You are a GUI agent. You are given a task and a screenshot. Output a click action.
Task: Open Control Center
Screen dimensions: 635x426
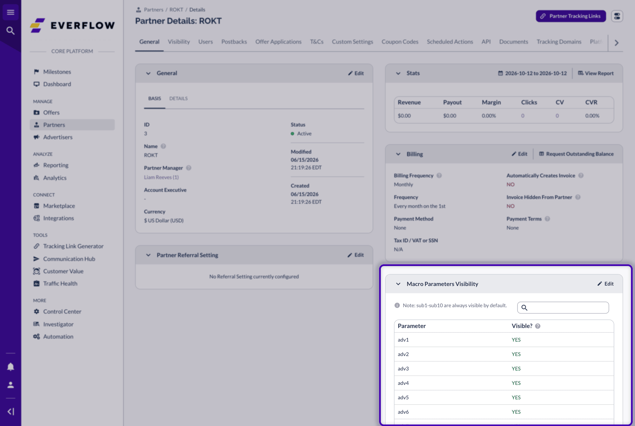pos(62,312)
